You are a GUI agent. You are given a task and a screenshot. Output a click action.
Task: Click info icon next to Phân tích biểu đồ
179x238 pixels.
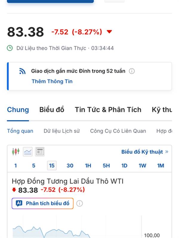(x=80, y=203)
